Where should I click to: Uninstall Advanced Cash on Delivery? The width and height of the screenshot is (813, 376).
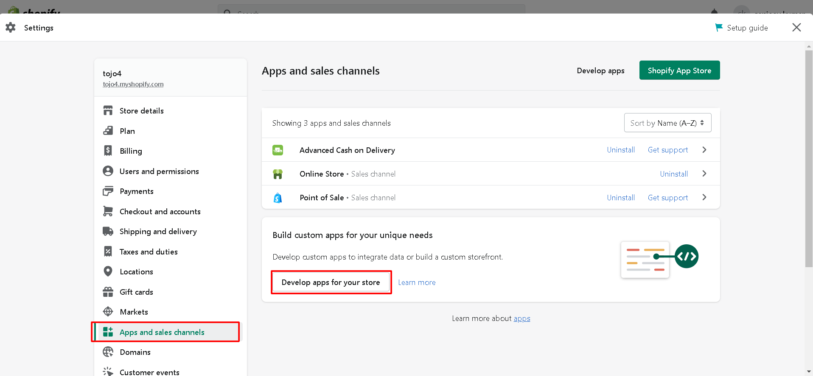[621, 150]
